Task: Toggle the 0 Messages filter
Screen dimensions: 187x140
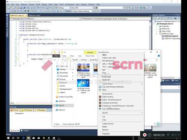Action: coord(40,110)
